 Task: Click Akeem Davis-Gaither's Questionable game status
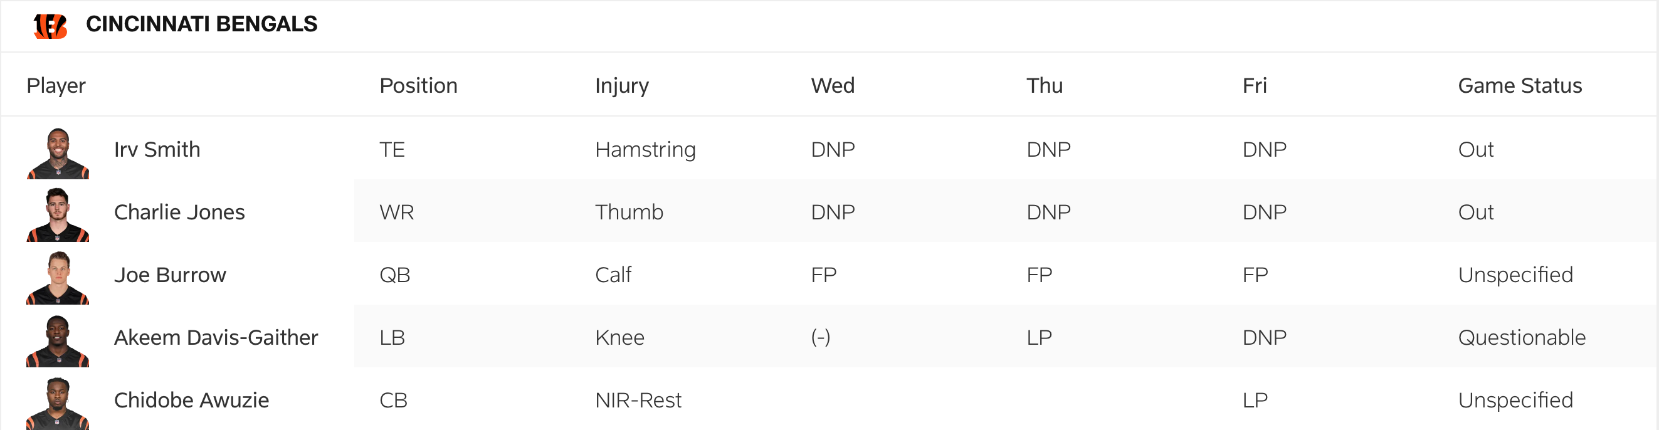[1521, 337]
